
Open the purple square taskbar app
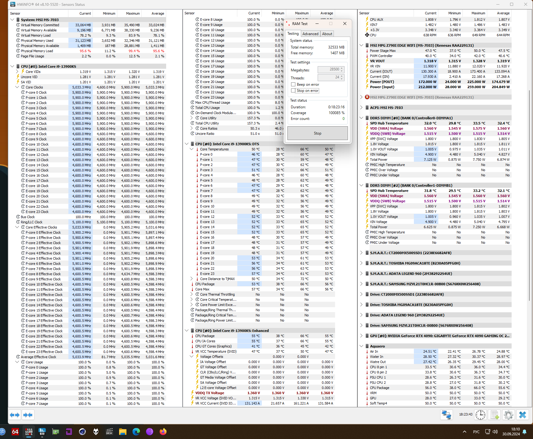69,432
